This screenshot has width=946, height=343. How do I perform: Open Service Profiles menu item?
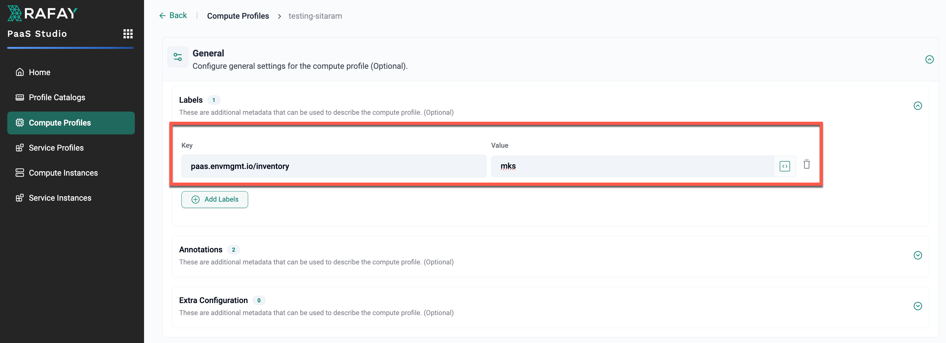[x=71, y=147]
